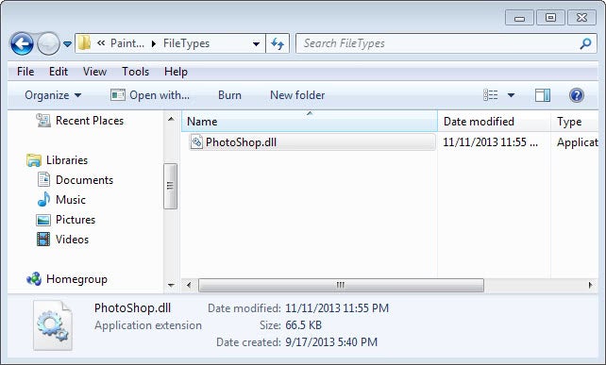The image size is (606, 365).
Task: Click the Pictures icon
Action: point(43,220)
